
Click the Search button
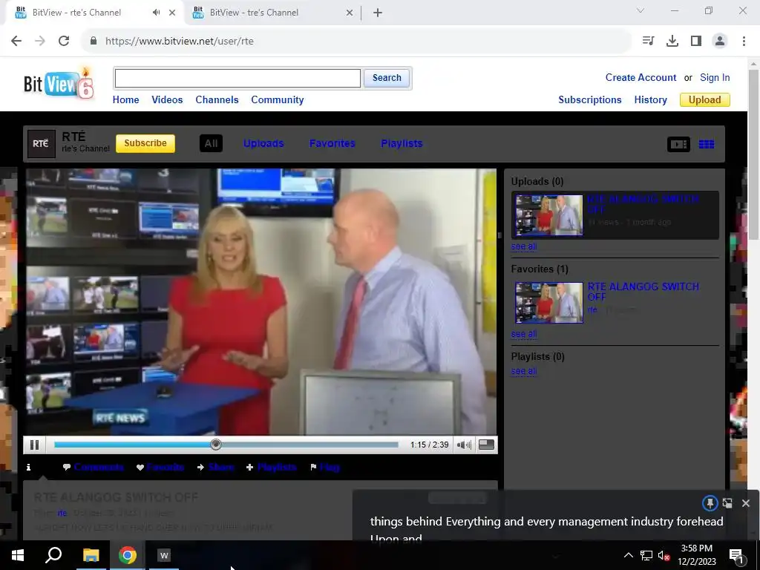[x=387, y=78]
